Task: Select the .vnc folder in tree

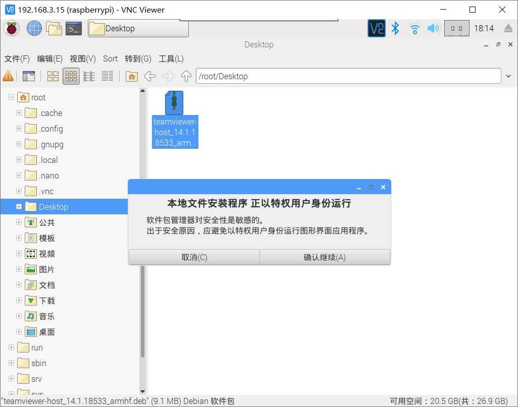Action: click(x=39, y=191)
